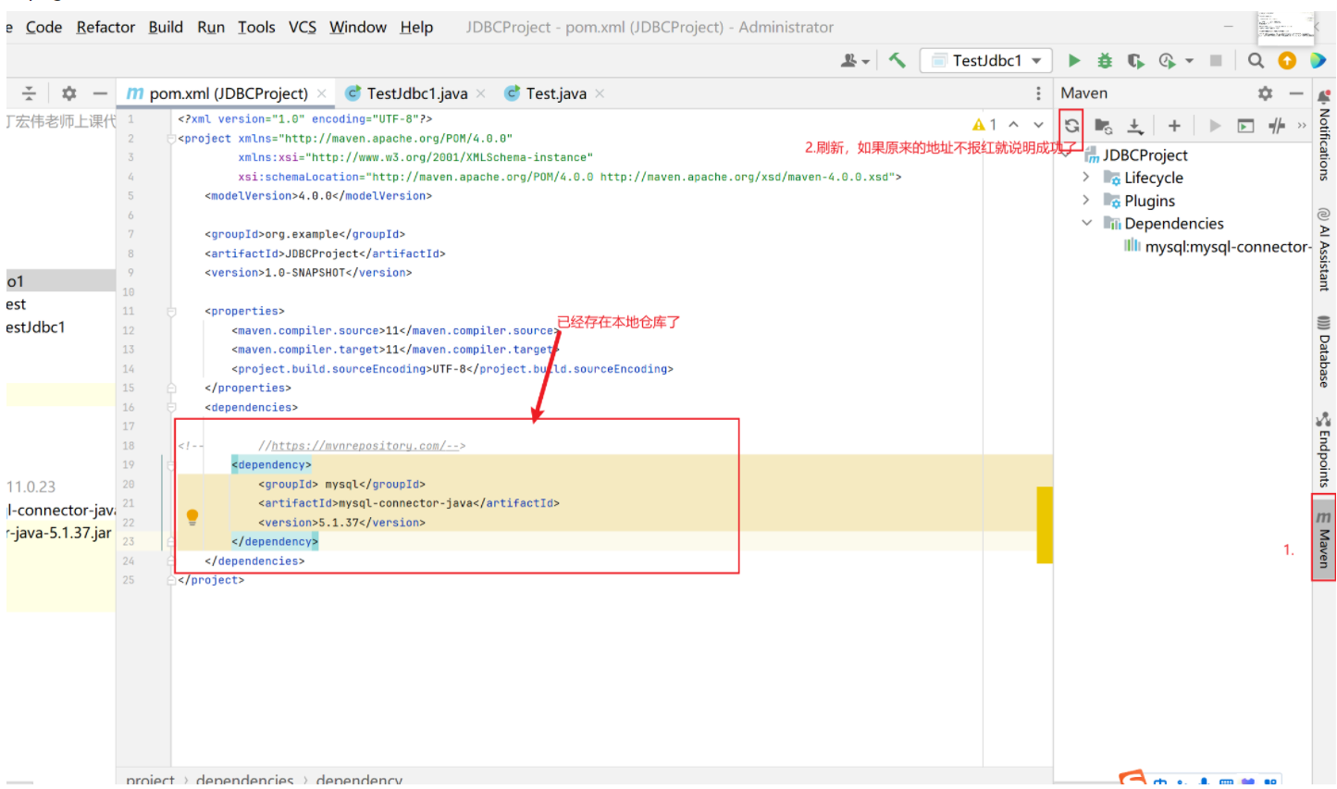This screenshot has width=1337, height=789.
Task: Open the VCS menu
Action: 303,28
